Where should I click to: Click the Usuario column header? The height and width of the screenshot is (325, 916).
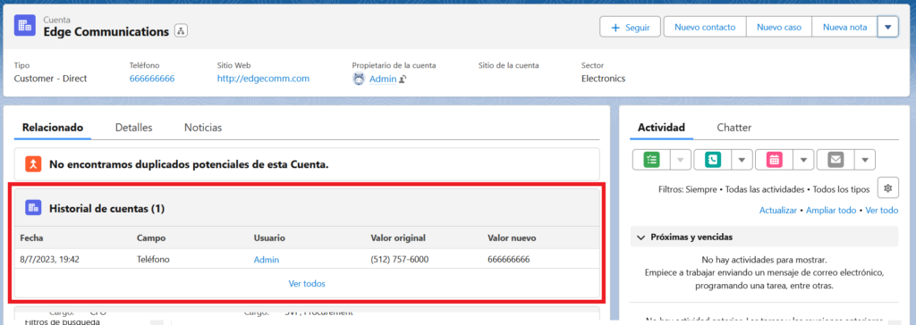tap(269, 238)
